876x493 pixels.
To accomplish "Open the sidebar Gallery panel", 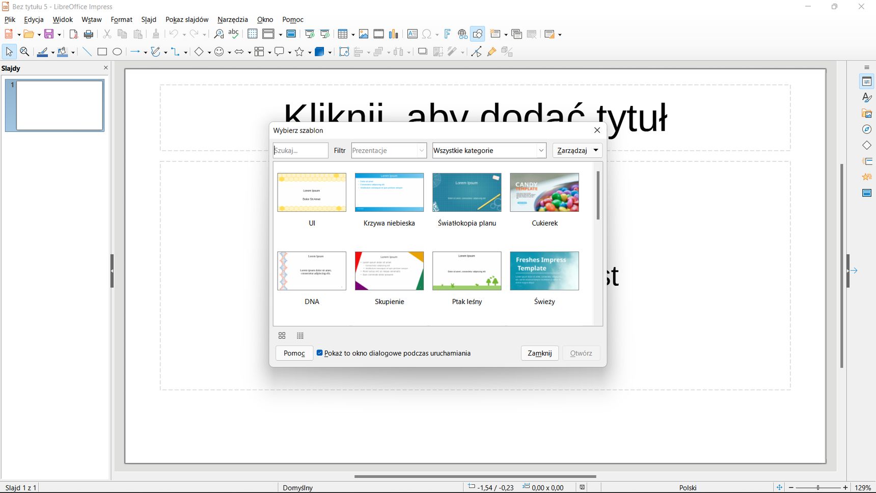I will (x=867, y=114).
